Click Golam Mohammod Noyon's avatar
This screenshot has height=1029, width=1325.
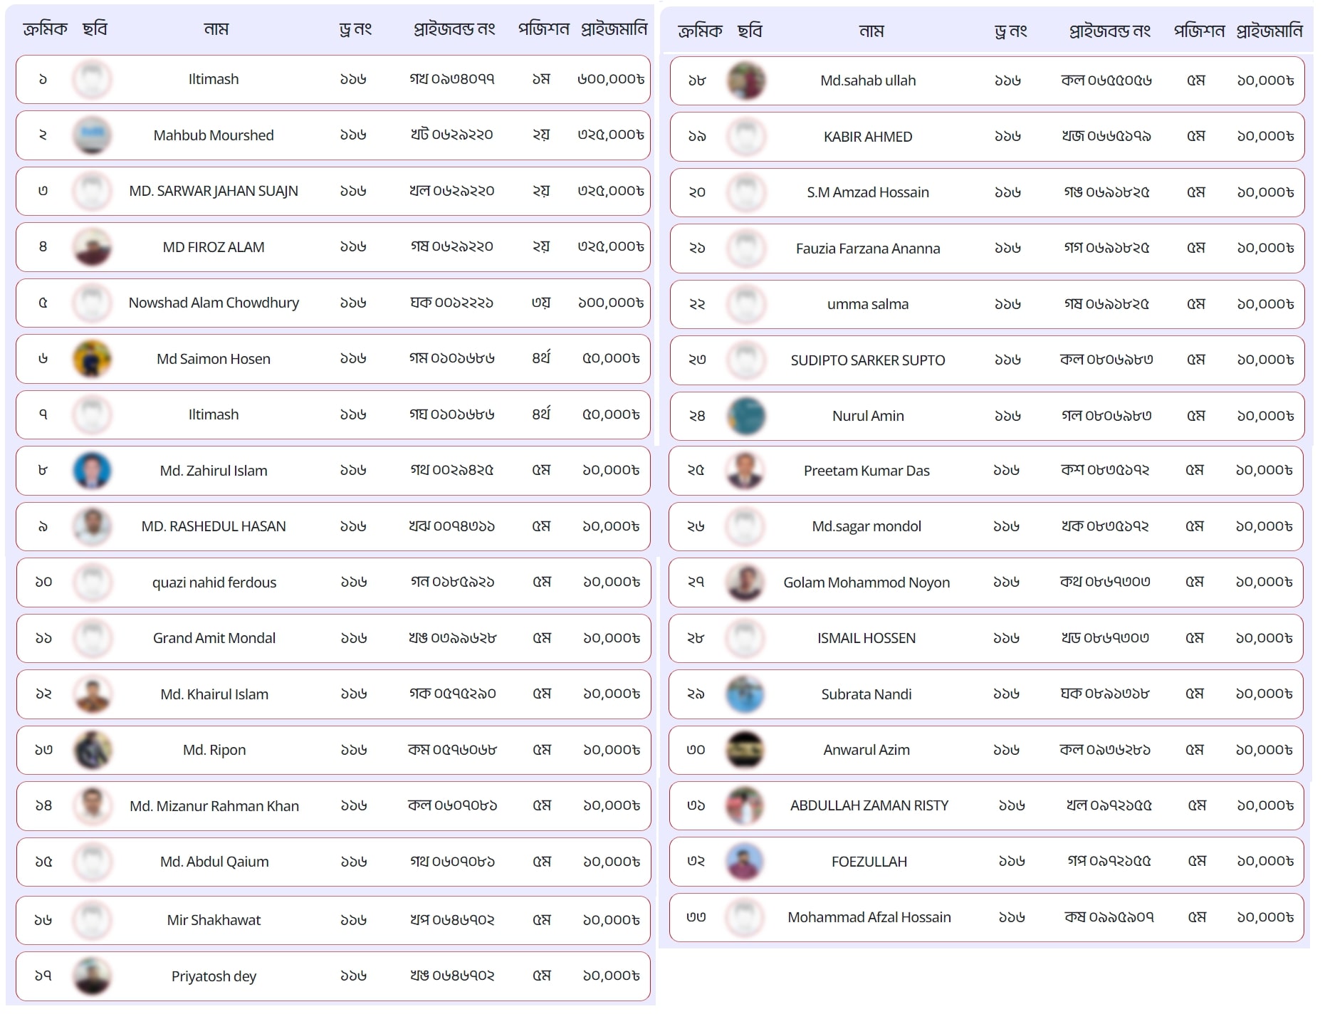coord(745,583)
